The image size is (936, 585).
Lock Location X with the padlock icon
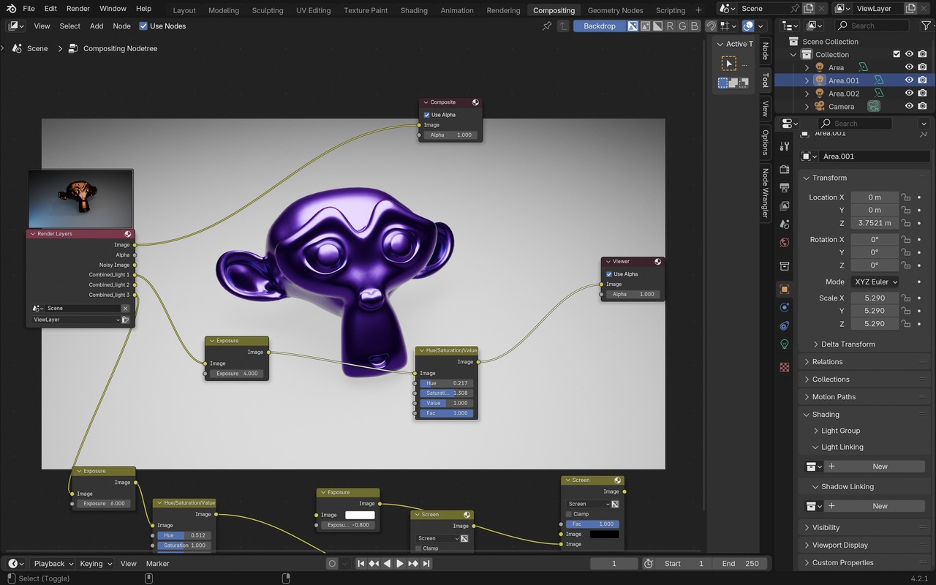(x=906, y=197)
